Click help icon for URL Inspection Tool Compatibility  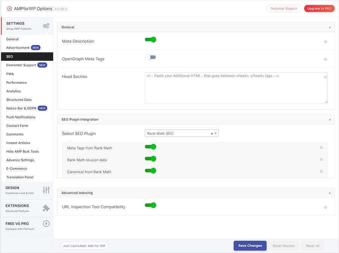pos(325,207)
